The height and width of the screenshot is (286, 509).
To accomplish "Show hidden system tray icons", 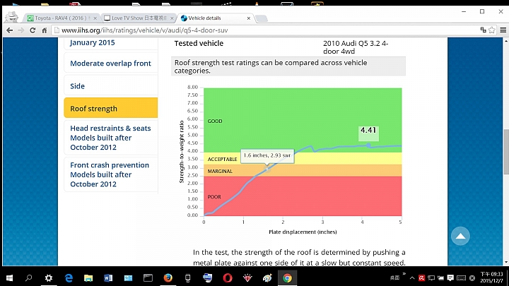I will 412,278.
